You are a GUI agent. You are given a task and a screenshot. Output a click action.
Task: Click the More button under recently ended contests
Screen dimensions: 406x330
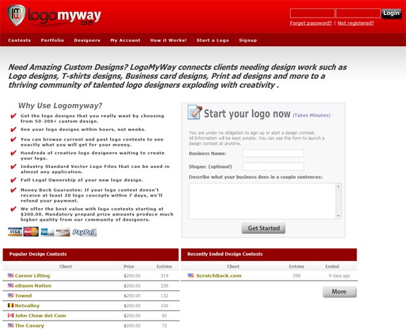pos(340,292)
